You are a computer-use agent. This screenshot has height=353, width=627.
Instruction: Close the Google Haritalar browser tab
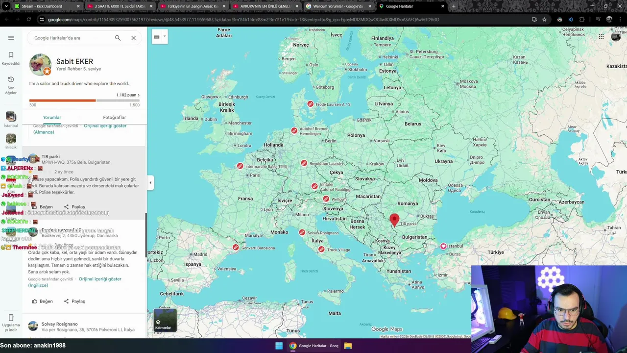(443, 6)
